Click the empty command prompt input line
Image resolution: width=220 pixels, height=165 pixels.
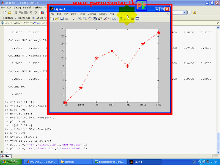pos(112,152)
